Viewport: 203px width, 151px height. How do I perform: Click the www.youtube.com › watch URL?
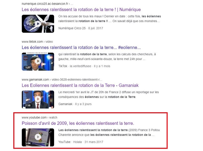tap(40, 117)
